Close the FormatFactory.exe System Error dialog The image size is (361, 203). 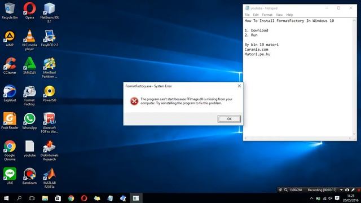pyautogui.click(x=239, y=86)
